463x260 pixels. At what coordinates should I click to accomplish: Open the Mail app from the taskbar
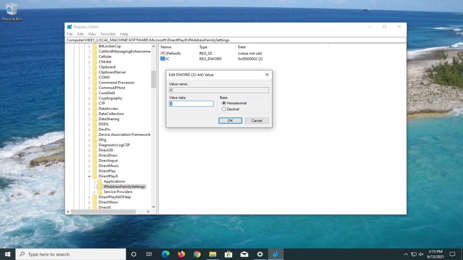tap(244, 254)
